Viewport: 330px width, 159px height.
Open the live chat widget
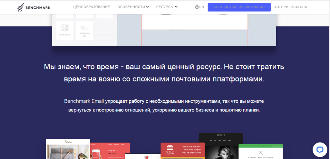pyautogui.click(x=319, y=149)
